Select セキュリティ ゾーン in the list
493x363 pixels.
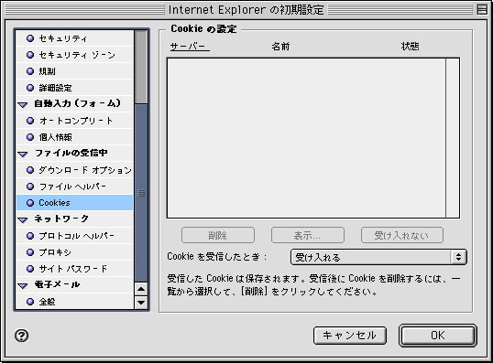tap(75, 55)
